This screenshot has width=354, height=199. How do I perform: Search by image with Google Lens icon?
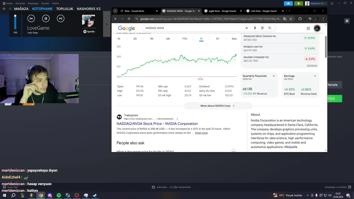point(262,28)
